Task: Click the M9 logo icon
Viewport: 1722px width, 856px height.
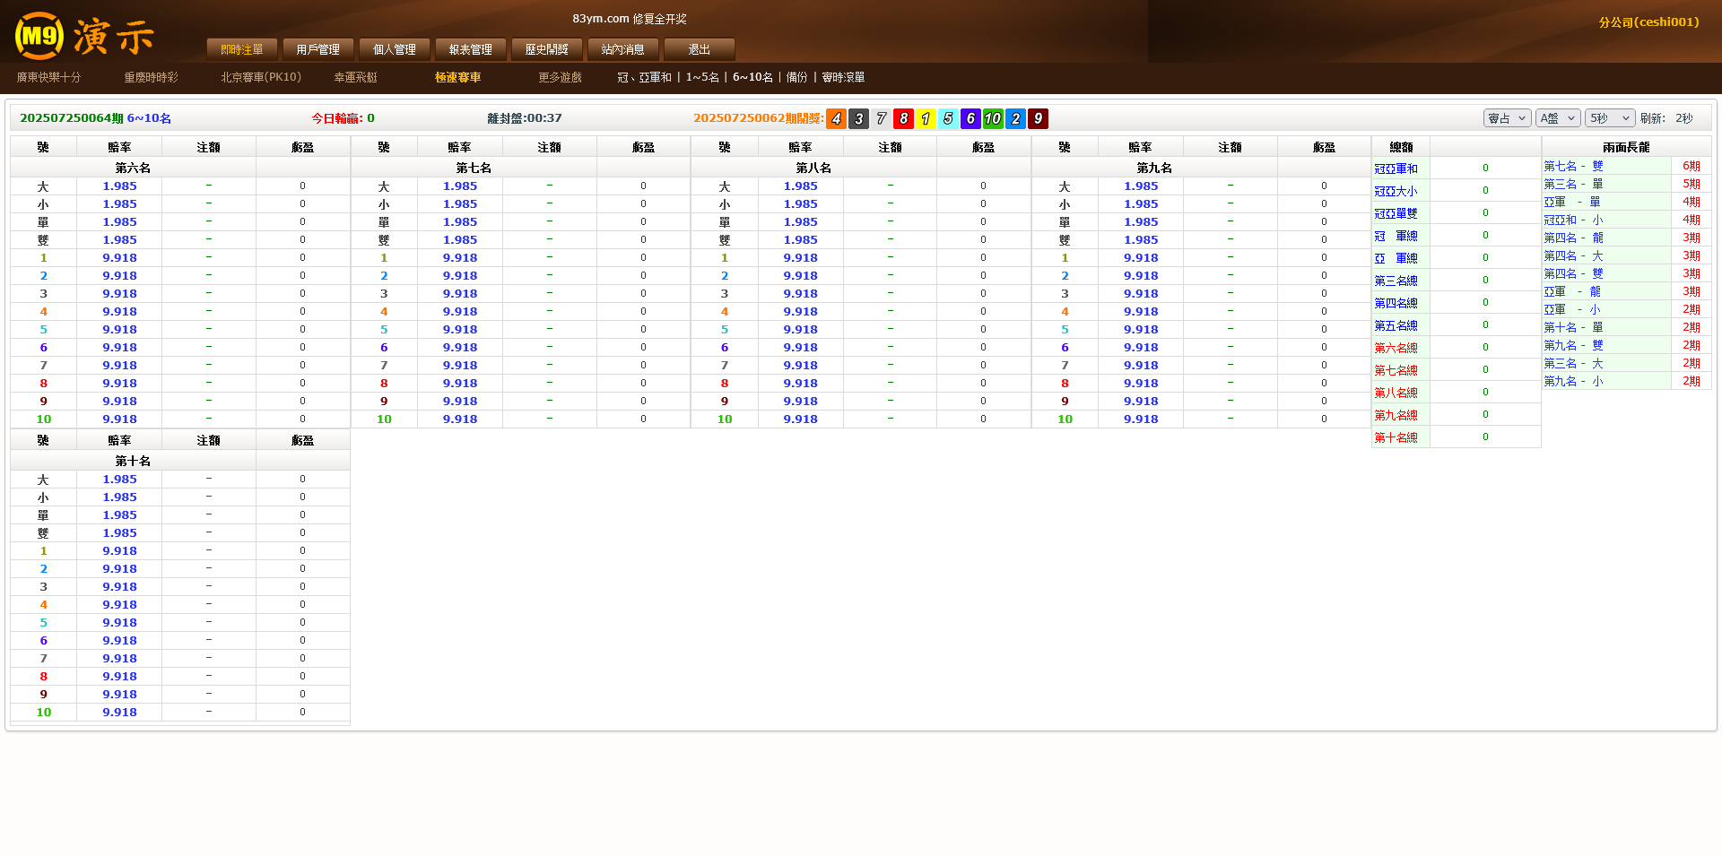Action: tap(39, 36)
